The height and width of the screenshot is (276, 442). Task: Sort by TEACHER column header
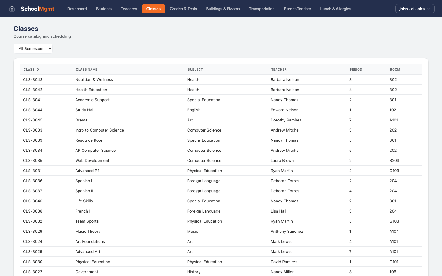(279, 69)
